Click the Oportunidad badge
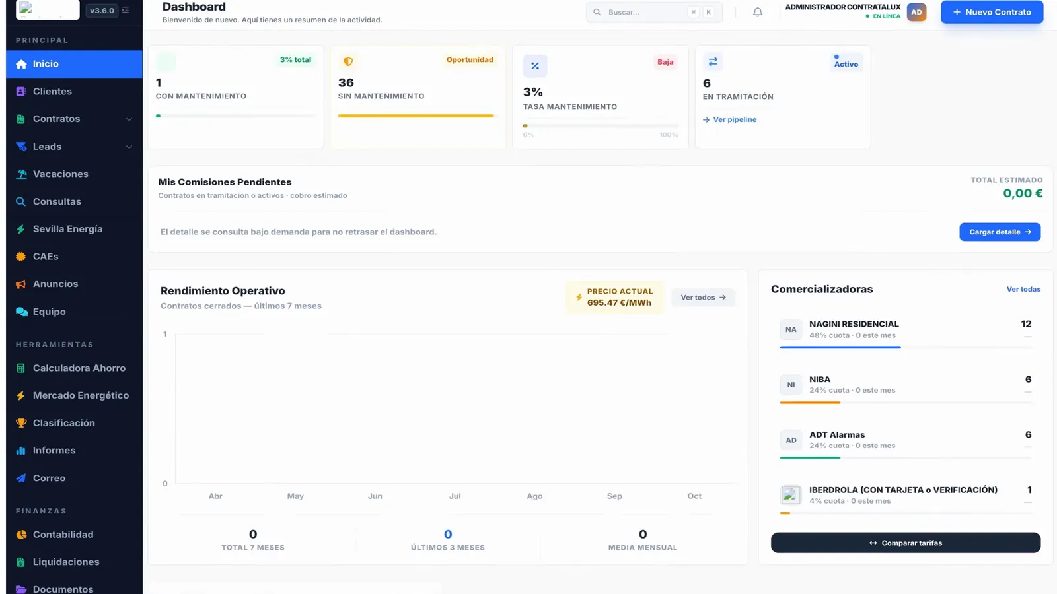The width and height of the screenshot is (1057, 594). 470,60
